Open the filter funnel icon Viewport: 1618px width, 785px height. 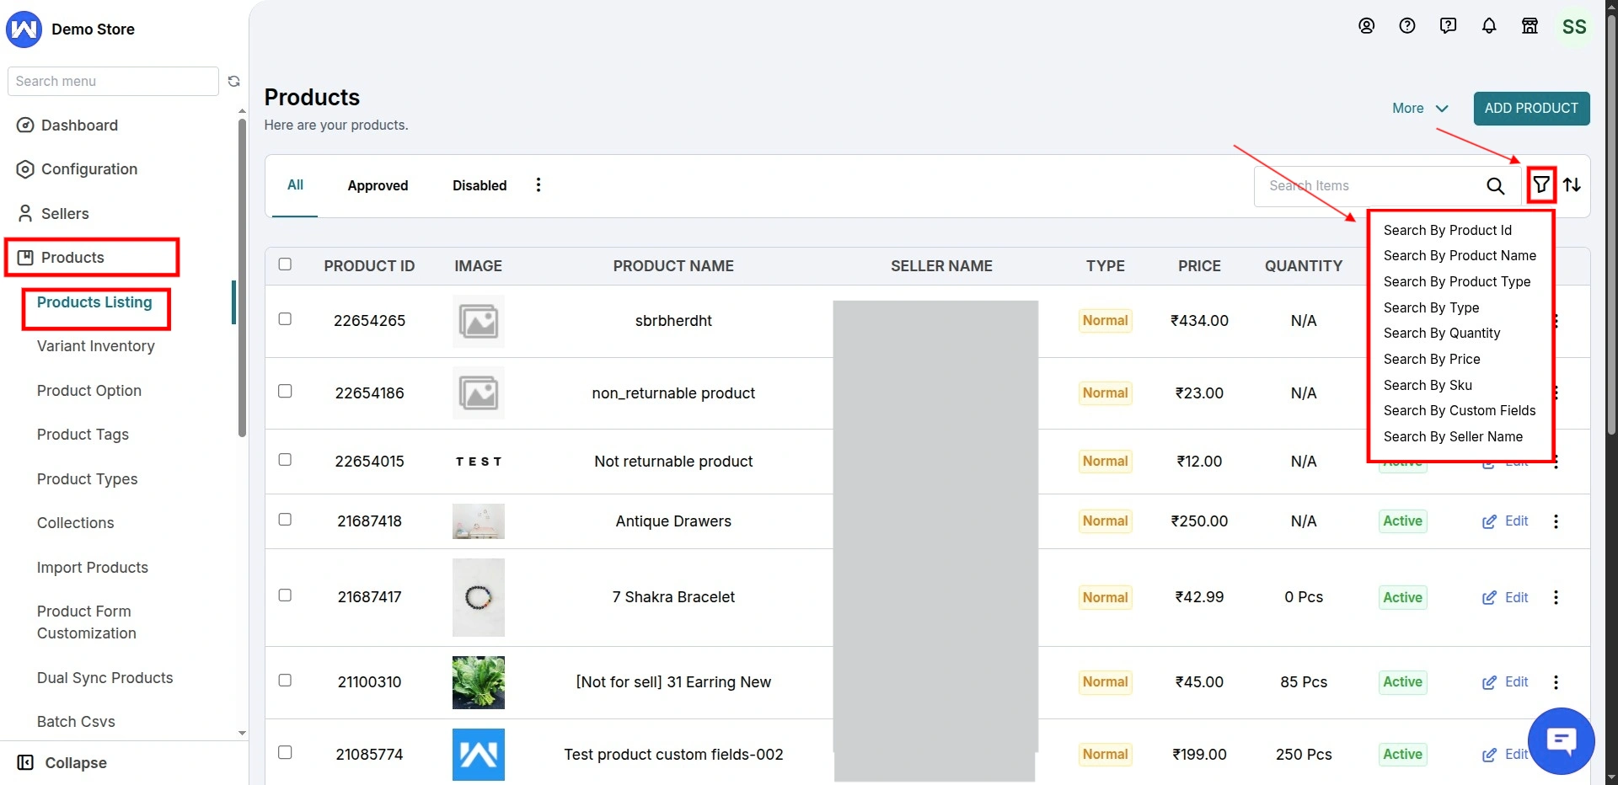pos(1541,185)
